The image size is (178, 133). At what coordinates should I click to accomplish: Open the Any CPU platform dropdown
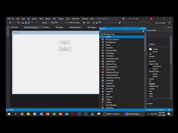pos(58,23)
